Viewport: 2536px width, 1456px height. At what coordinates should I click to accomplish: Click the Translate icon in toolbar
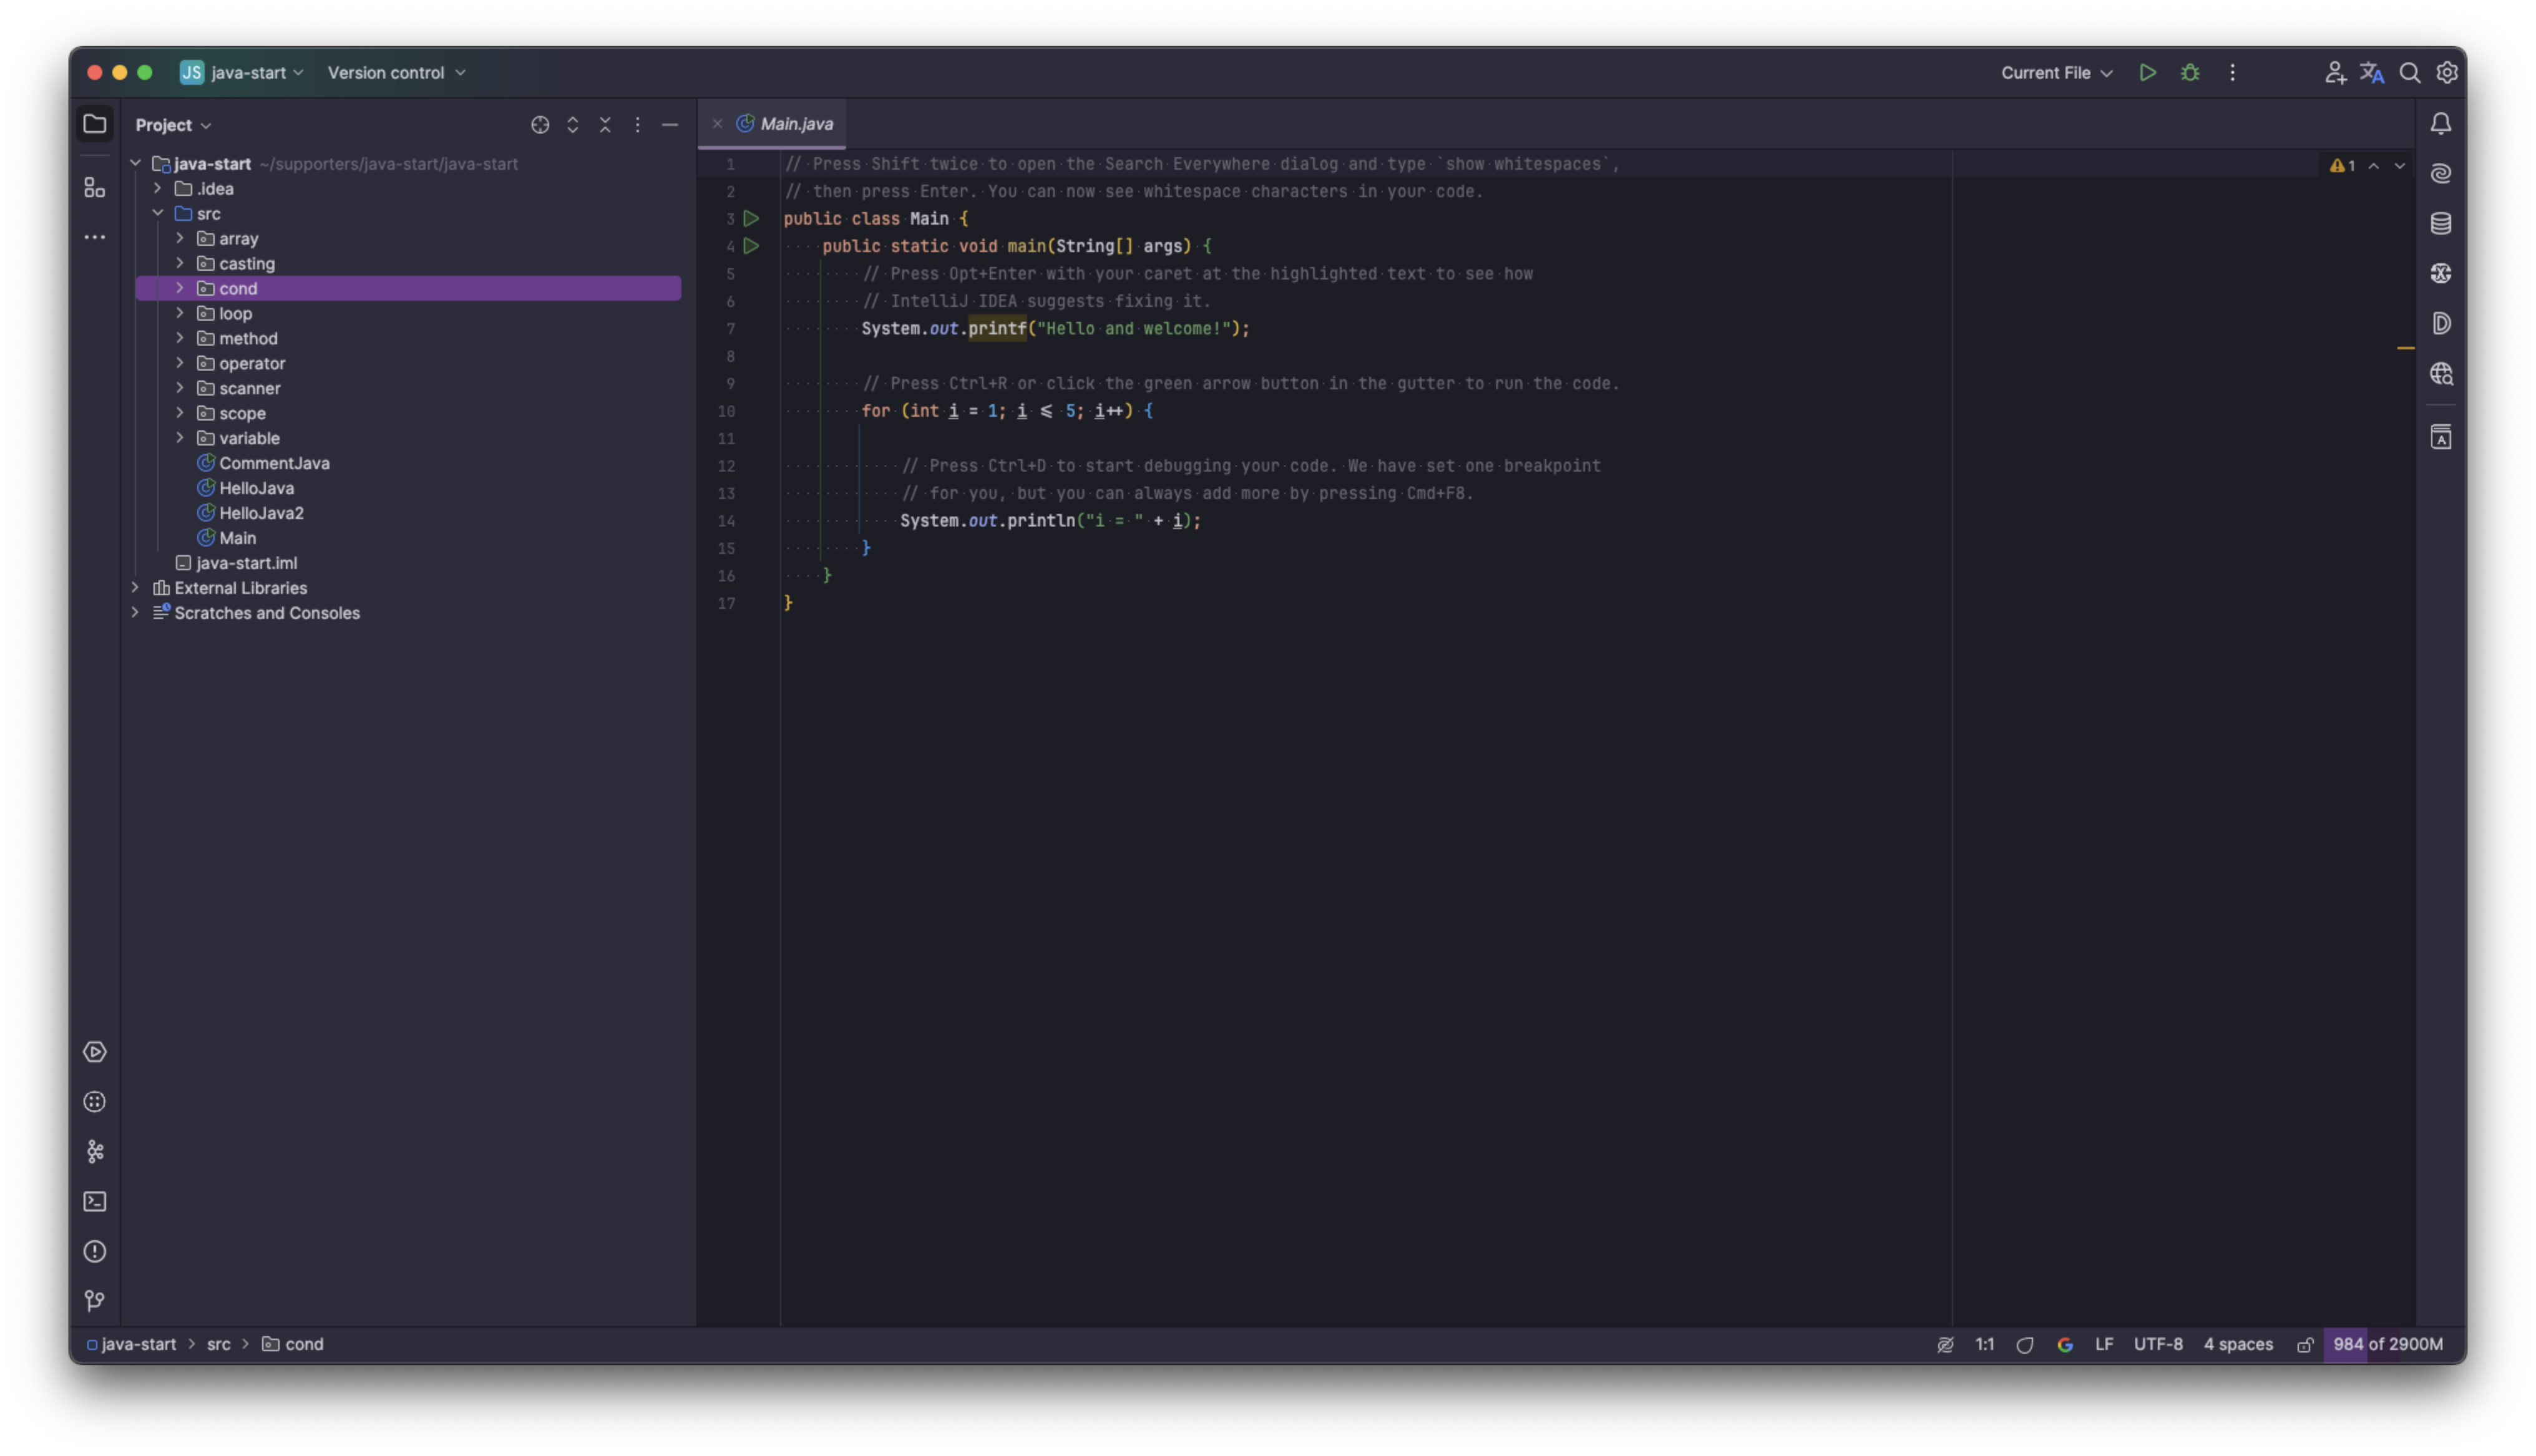2371,72
